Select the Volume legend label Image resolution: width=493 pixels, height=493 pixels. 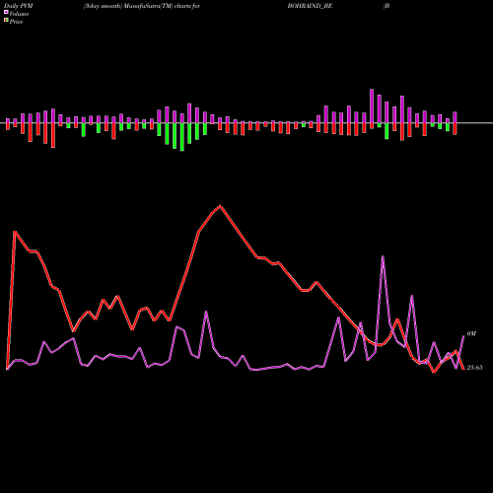pos(19,14)
